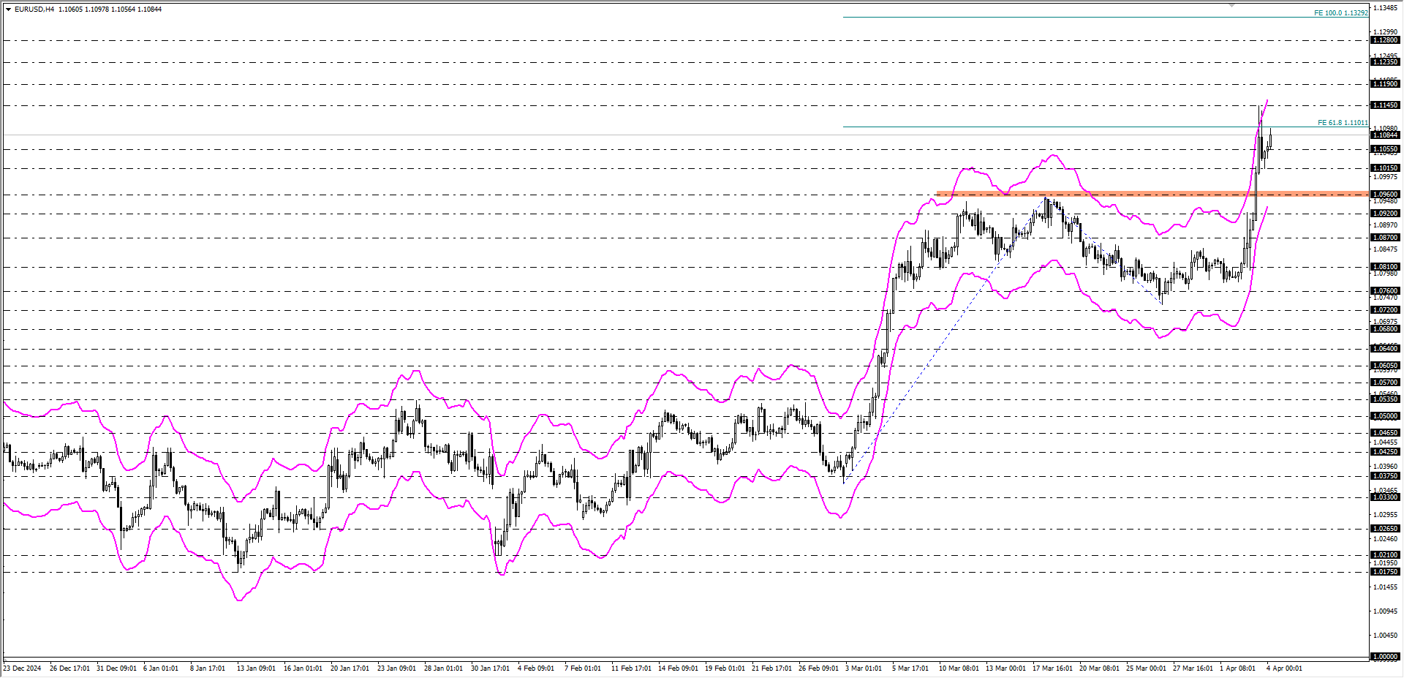Click the 13 Jan 09:01 time label

tap(257, 668)
